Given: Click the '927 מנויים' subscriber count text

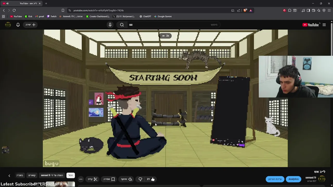Looking at the screenshot, I should pos(312,181).
